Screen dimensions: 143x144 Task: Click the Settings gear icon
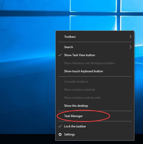pos(60,134)
